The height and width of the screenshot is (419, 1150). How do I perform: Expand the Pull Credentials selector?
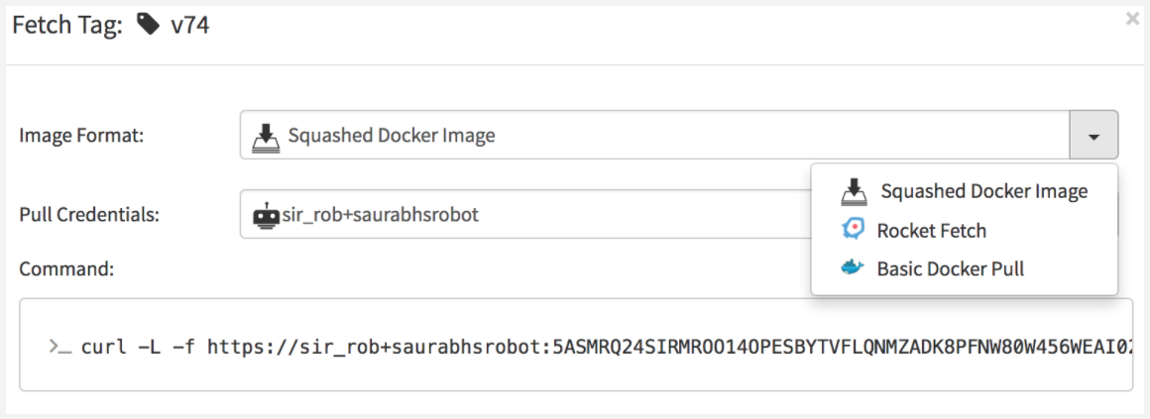(525, 214)
